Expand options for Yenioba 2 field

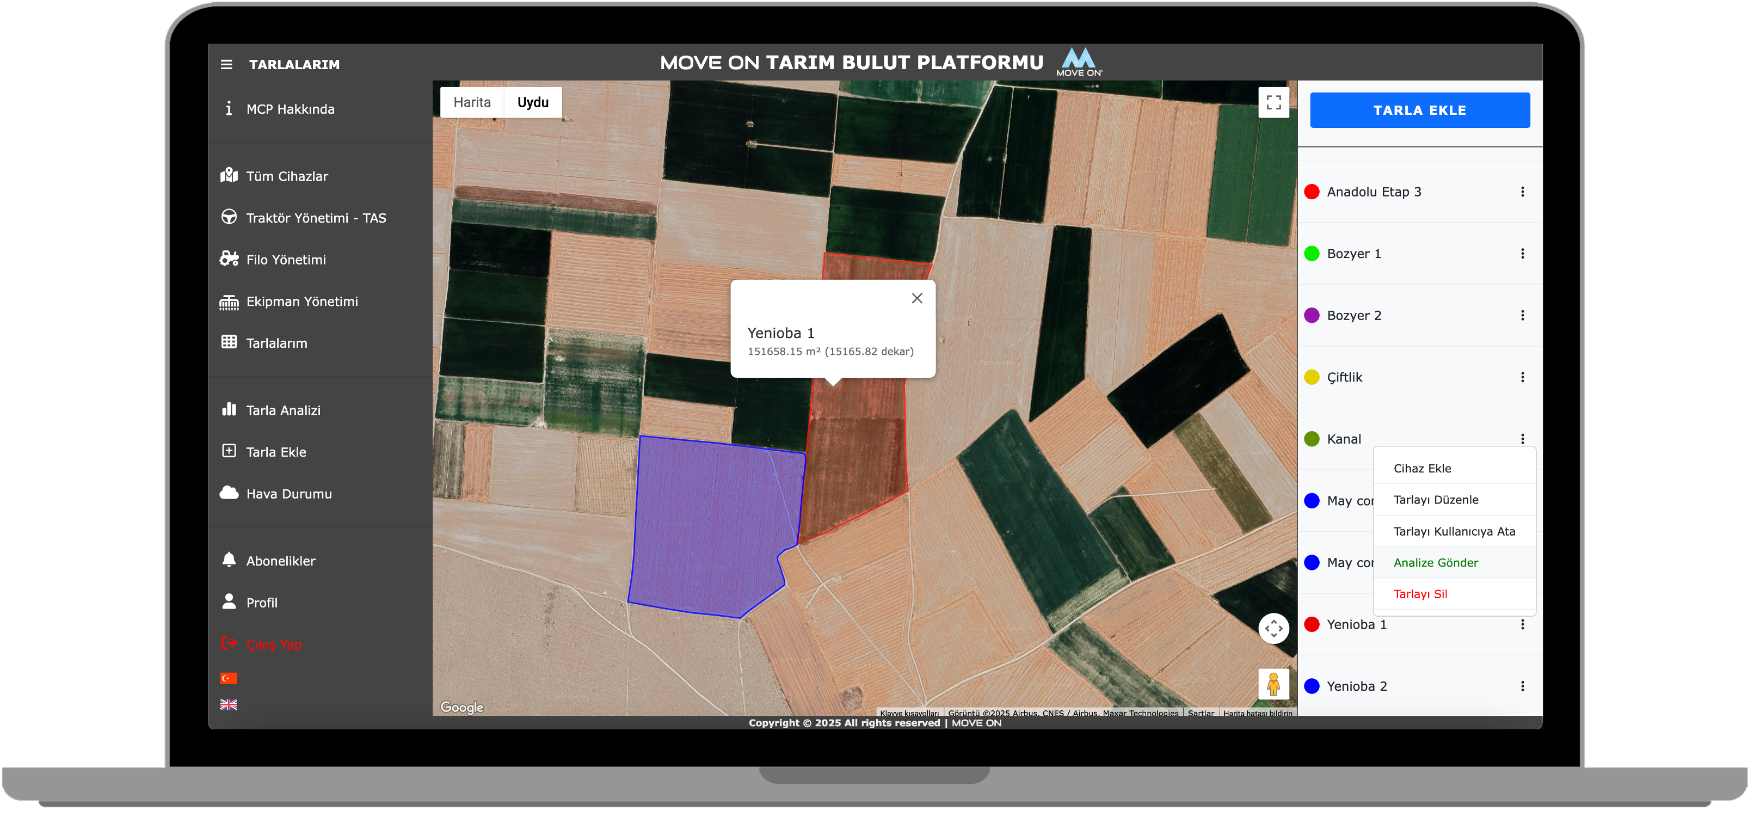pyautogui.click(x=1522, y=686)
